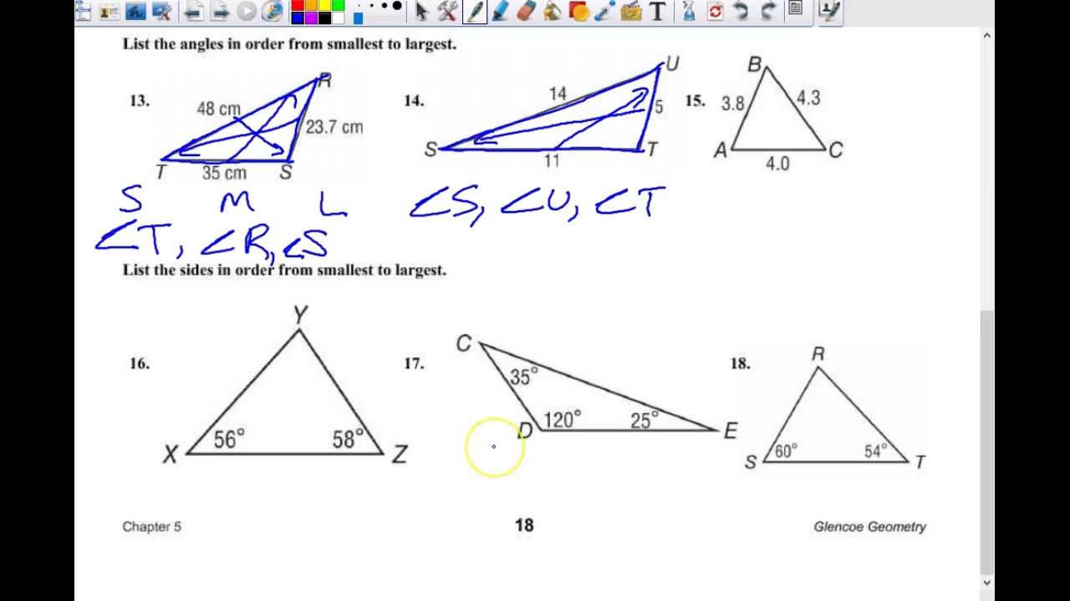Click the pen width slider handle

358,18
